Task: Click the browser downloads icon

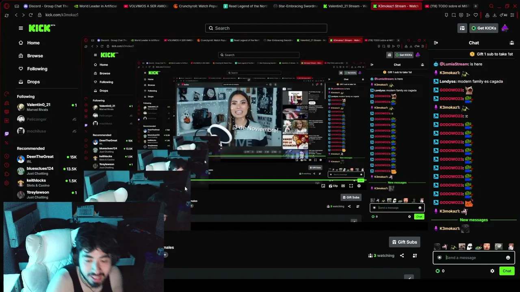Action: (494, 15)
